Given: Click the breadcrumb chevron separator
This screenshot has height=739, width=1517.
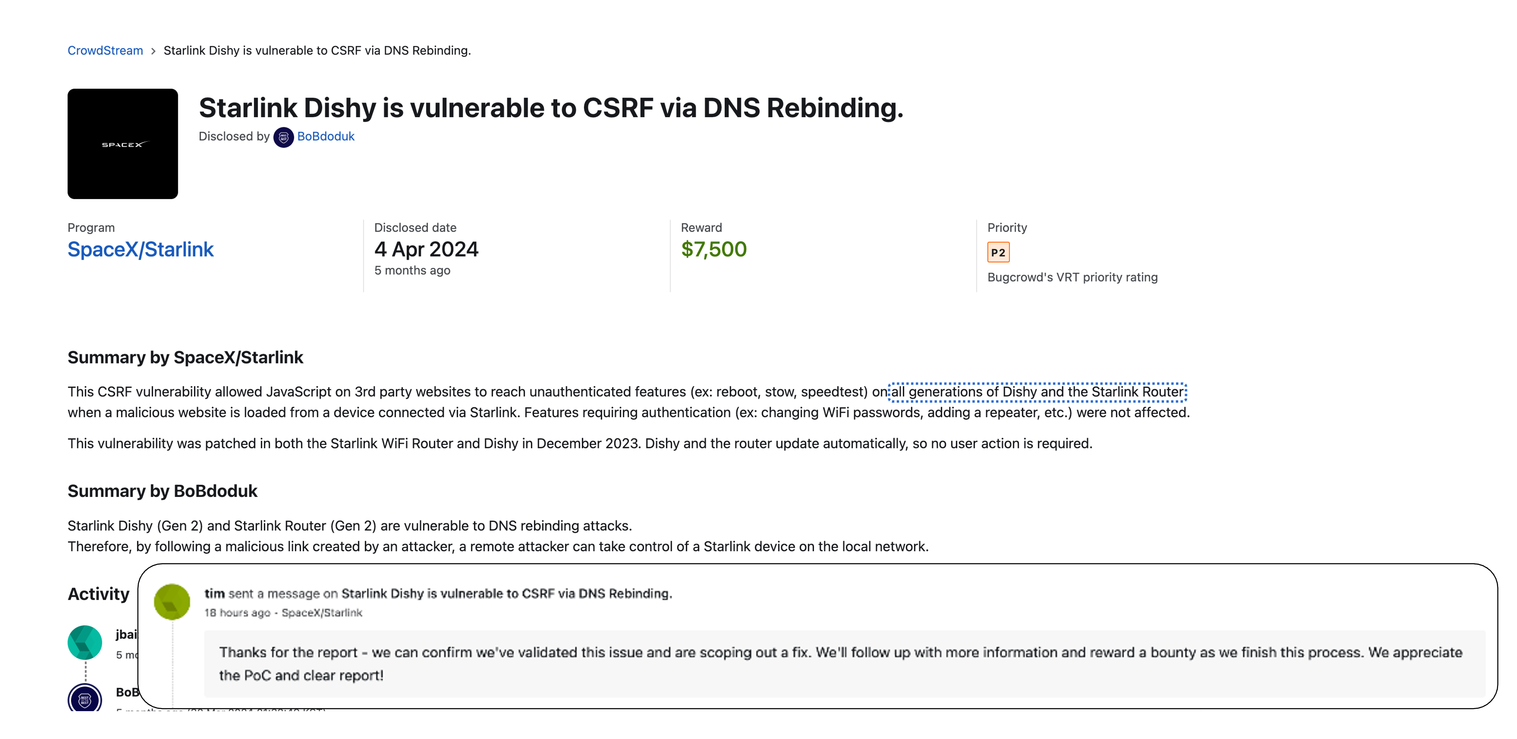Looking at the screenshot, I should point(153,51).
